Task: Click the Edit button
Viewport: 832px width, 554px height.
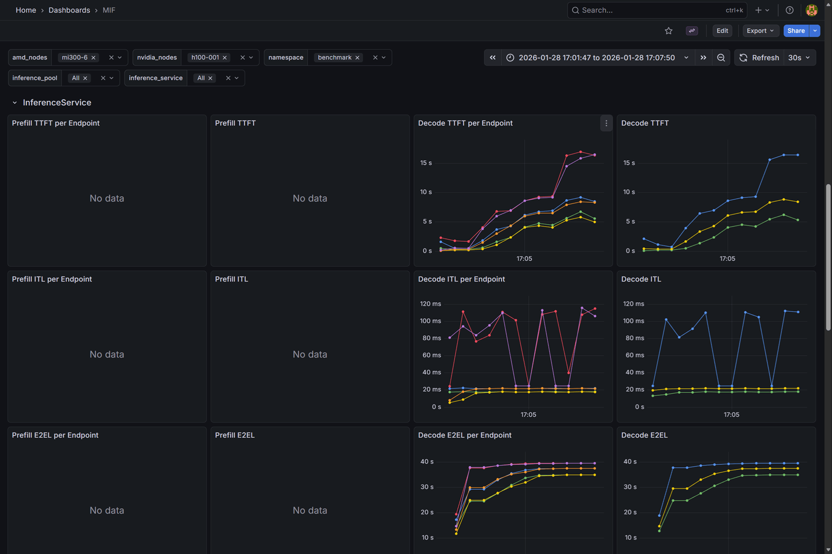Action: point(722,31)
